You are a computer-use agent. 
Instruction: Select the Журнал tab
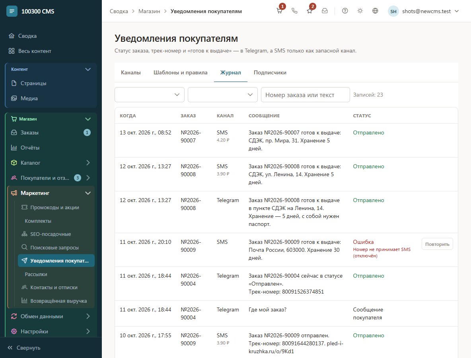click(230, 72)
